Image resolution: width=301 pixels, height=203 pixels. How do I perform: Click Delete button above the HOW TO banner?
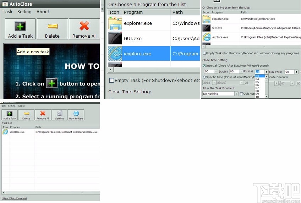(53, 29)
